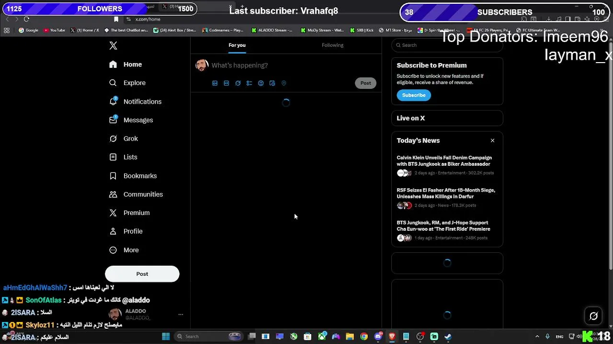613x344 pixels.
Task: Click the large white Post button
Action: click(x=142, y=274)
